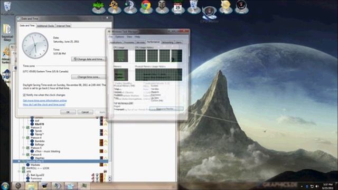Viewport: 338px width, 190px height.
Task: Open the folder desktop icon below Recycle Bin
Action: (x=7, y=32)
